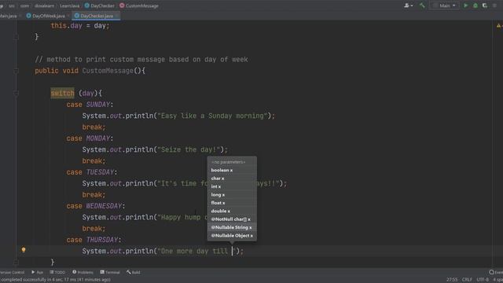The width and height of the screenshot is (503, 283).
Task: Open the TODO tool window
Action: (x=57, y=273)
